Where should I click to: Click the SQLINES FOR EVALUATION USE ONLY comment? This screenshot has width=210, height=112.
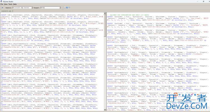tap(128, 15)
